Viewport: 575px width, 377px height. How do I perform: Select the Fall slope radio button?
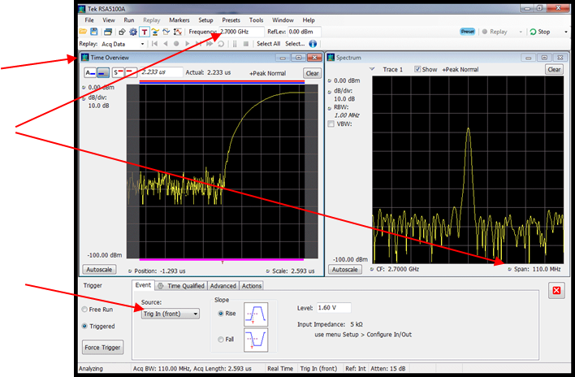[x=220, y=340]
